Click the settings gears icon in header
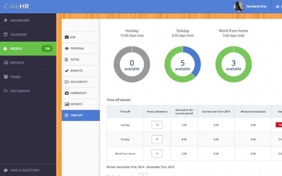This screenshot has width=282, height=176. pos(277,7)
